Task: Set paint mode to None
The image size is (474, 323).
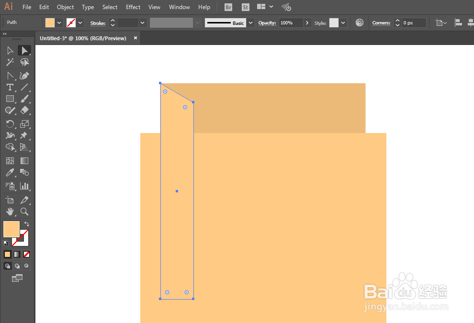Action: click(27, 255)
